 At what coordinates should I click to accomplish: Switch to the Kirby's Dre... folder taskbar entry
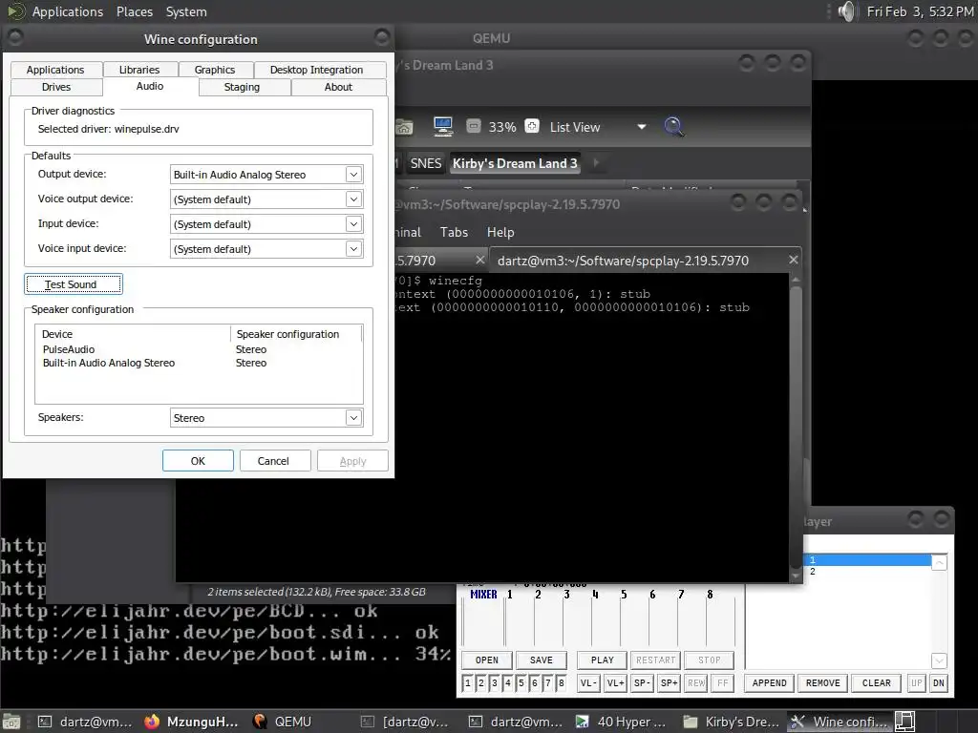732,722
